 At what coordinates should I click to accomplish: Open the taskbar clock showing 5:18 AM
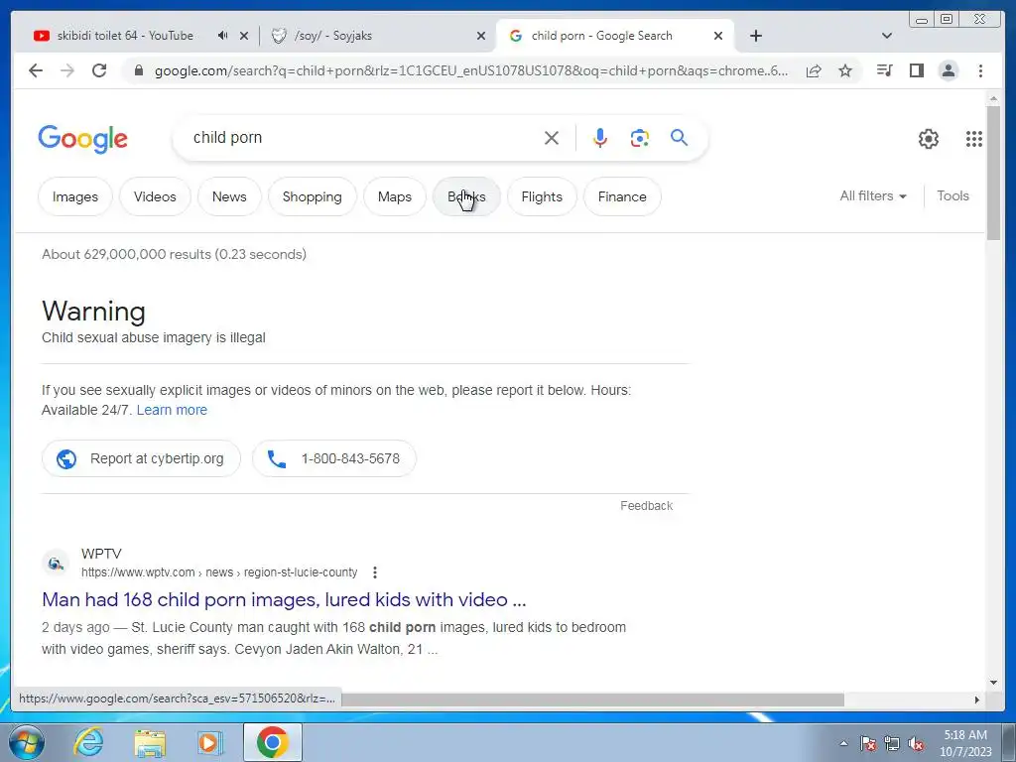pos(965,743)
